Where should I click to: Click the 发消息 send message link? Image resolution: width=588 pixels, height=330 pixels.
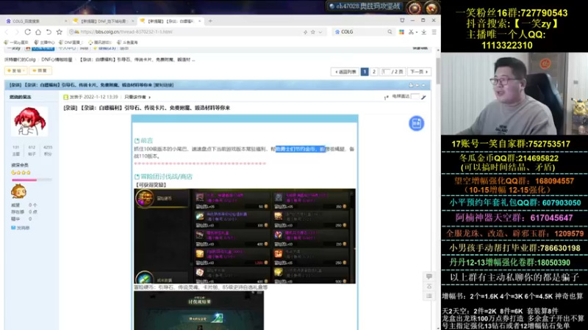coord(21,228)
